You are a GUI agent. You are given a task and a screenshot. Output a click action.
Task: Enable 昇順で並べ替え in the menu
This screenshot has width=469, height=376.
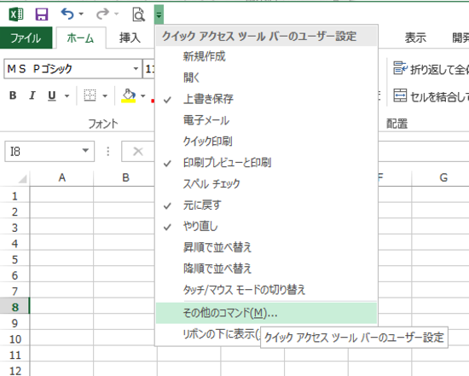(266, 247)
